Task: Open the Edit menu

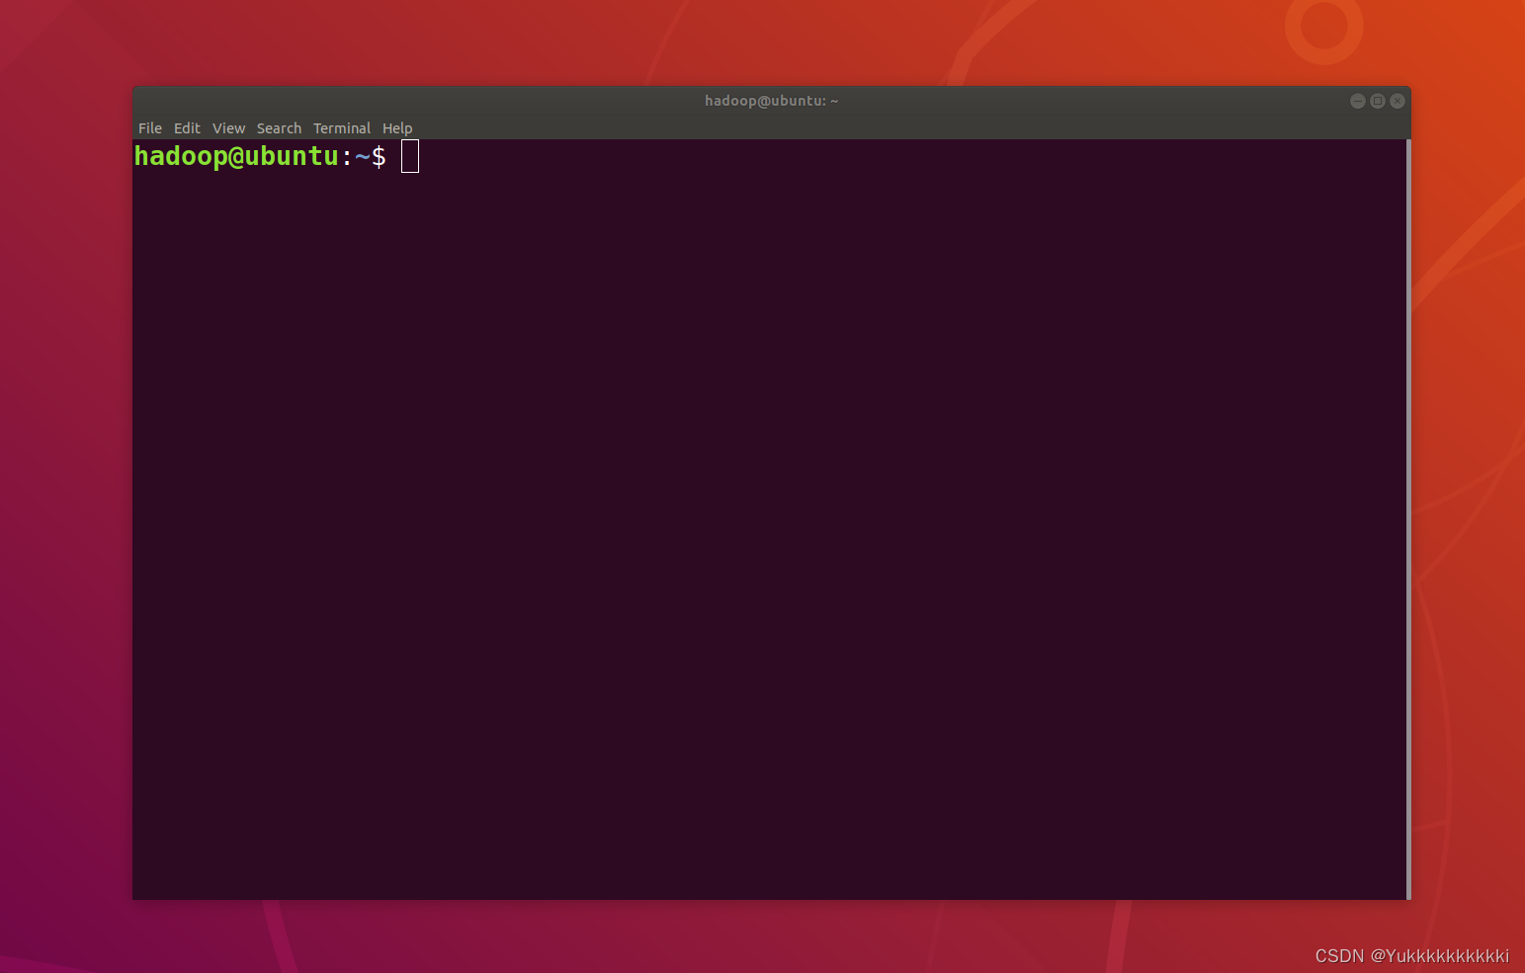Action: click(187, 128)
